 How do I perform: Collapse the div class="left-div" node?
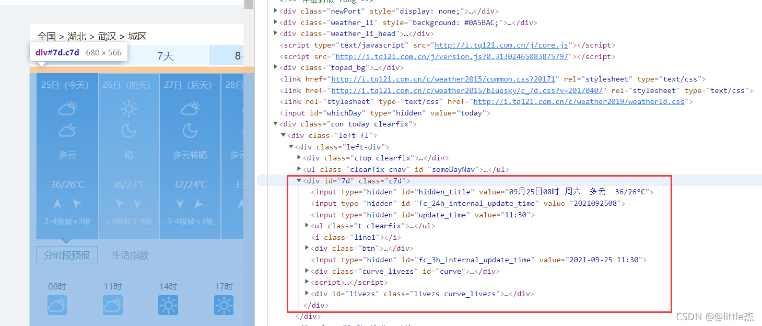(291, 147)
